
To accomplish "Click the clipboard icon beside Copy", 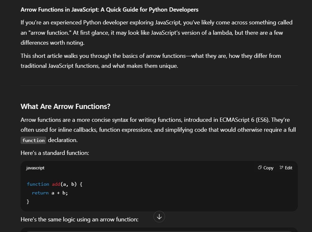I will coord(259,167).
